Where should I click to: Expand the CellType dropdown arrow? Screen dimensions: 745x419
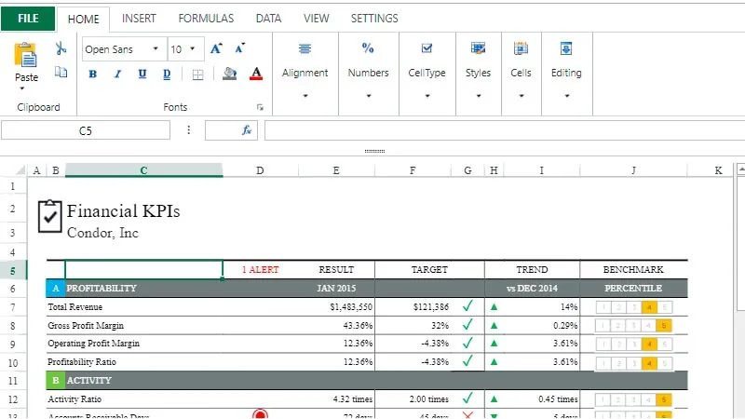427,96
